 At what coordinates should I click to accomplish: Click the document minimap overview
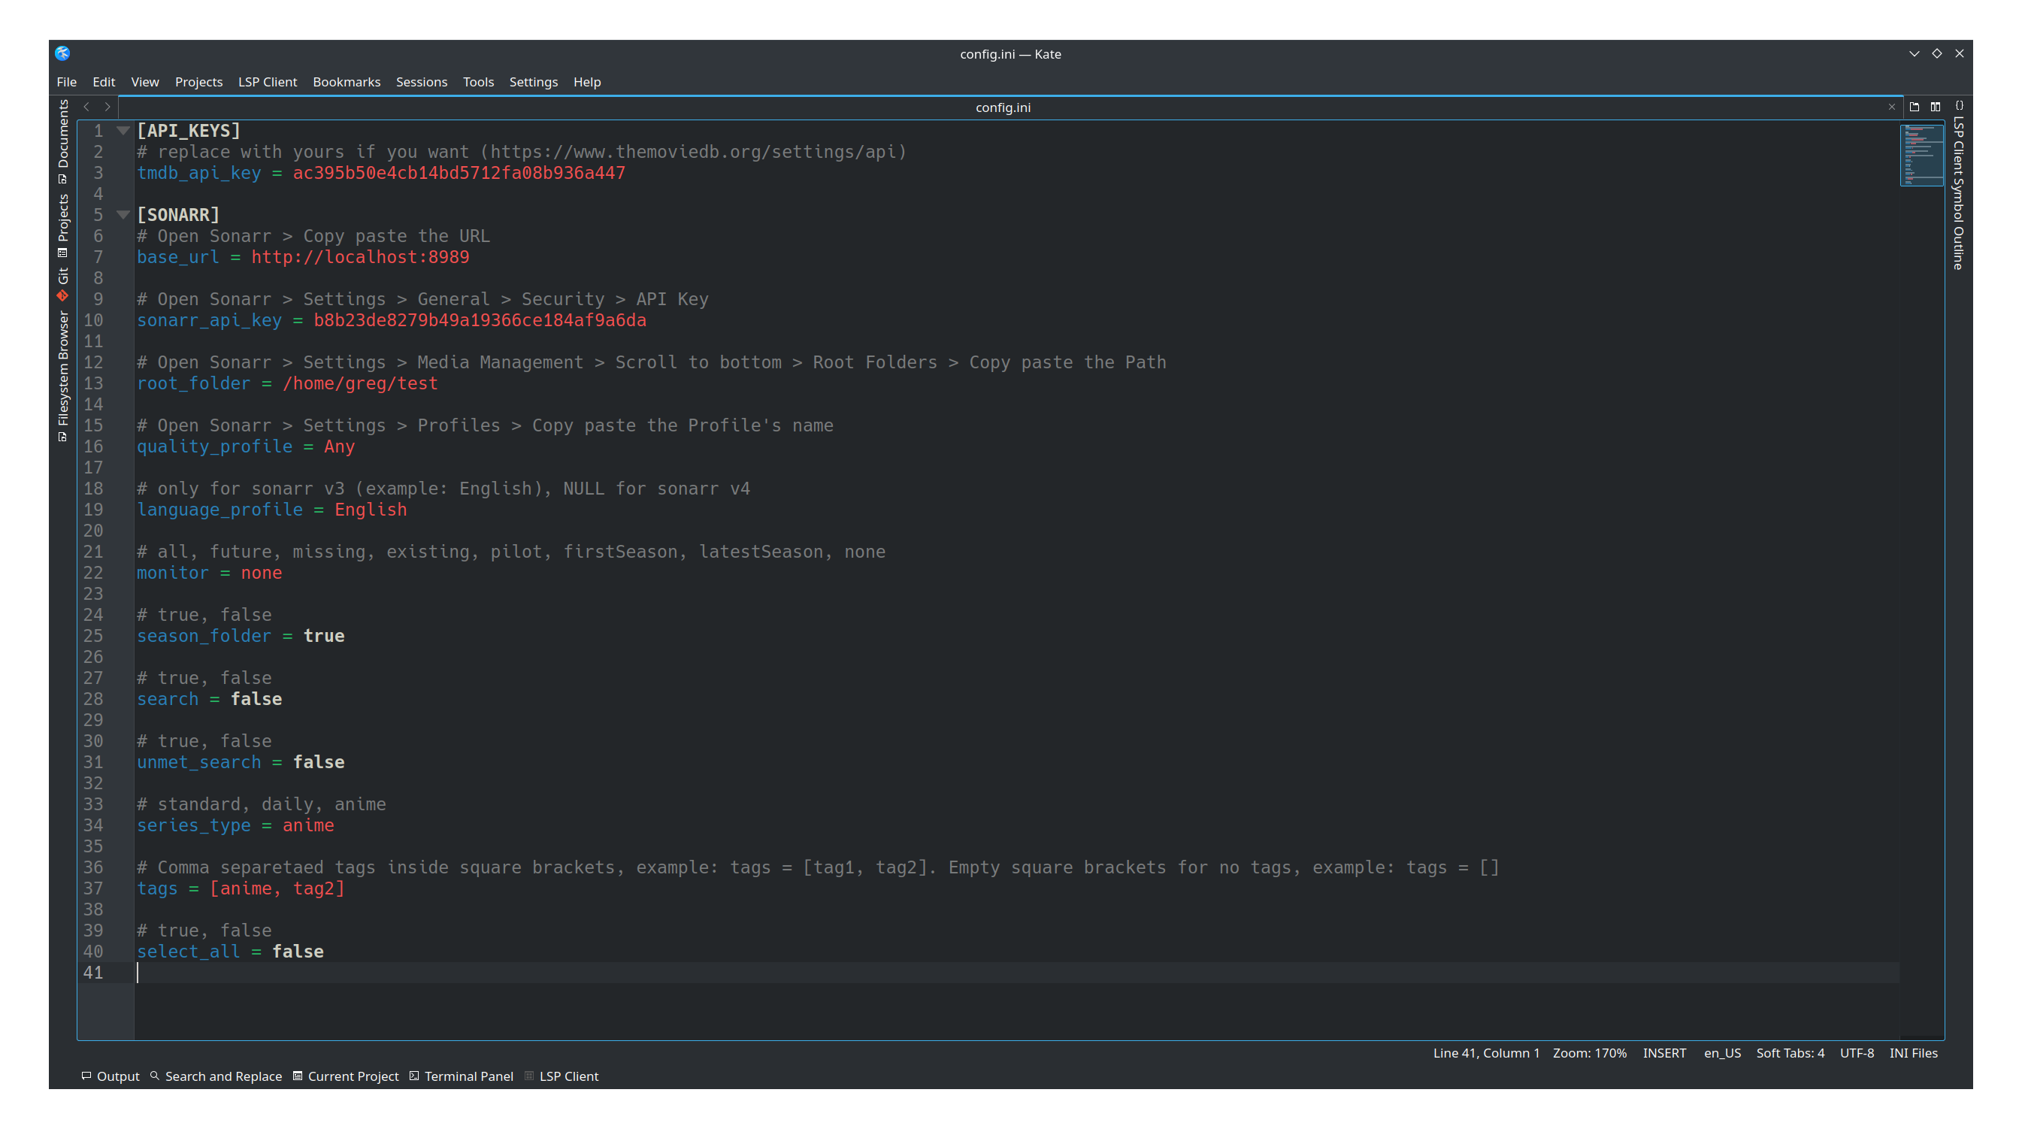tap(1921, 155)
